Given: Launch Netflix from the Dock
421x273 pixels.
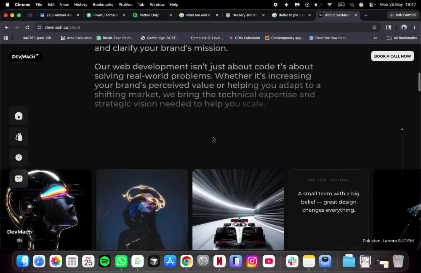Looking at the screenshot, I should [219, 261].
